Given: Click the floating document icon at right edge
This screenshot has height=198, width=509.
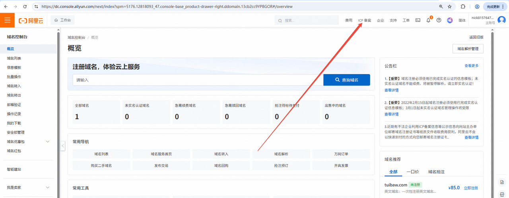Looking at the screenshot, I should [502, 182].
